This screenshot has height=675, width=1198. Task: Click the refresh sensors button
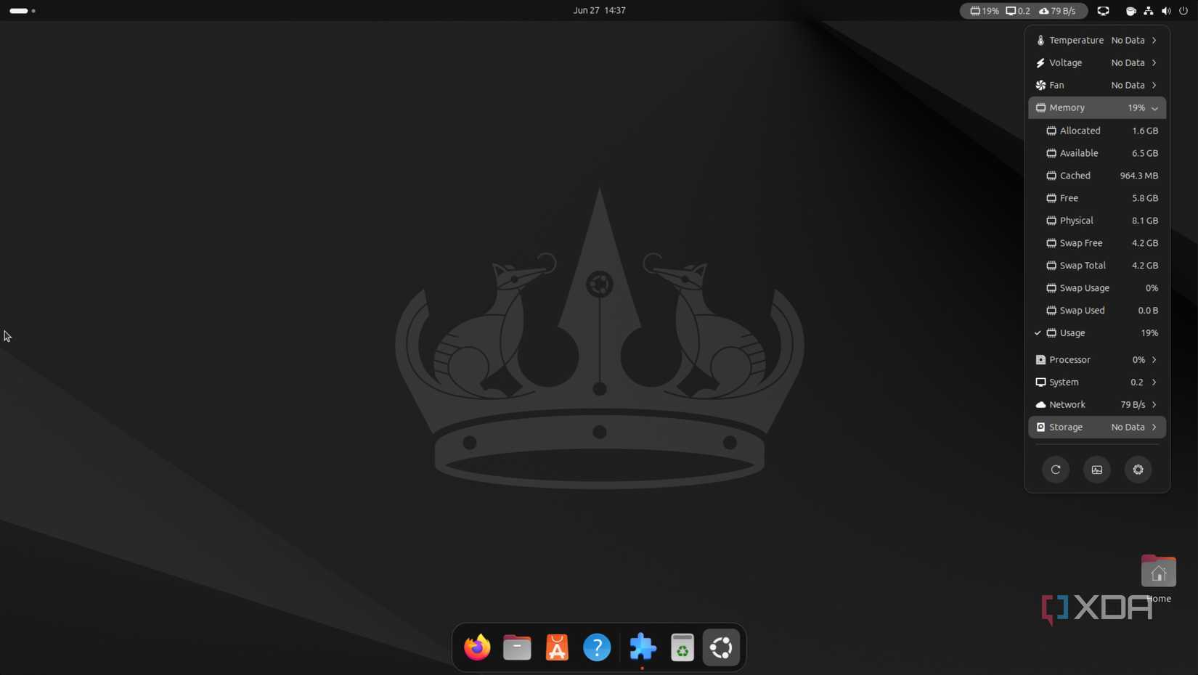(1056, 470)
